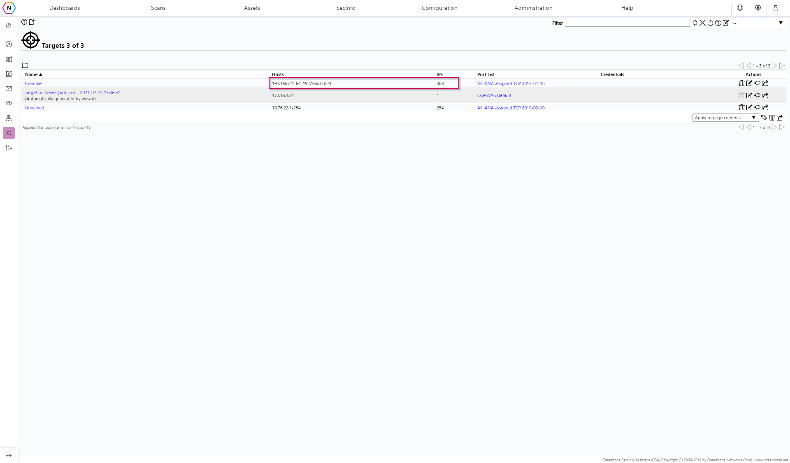Open Unnamed row's IANA TCP port list
Viewport: 790px width, 463px height.
pyautogui.click(x=511, y=108)
